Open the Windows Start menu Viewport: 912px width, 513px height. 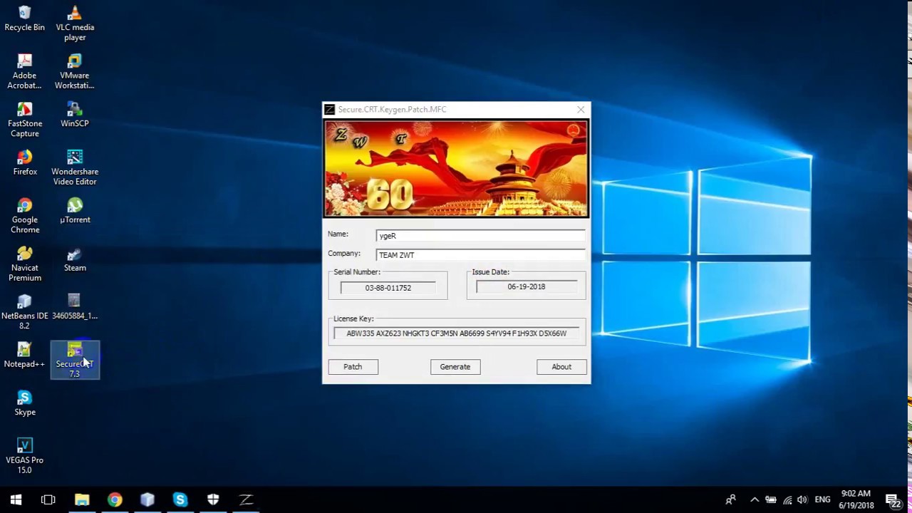pos(16,499)
